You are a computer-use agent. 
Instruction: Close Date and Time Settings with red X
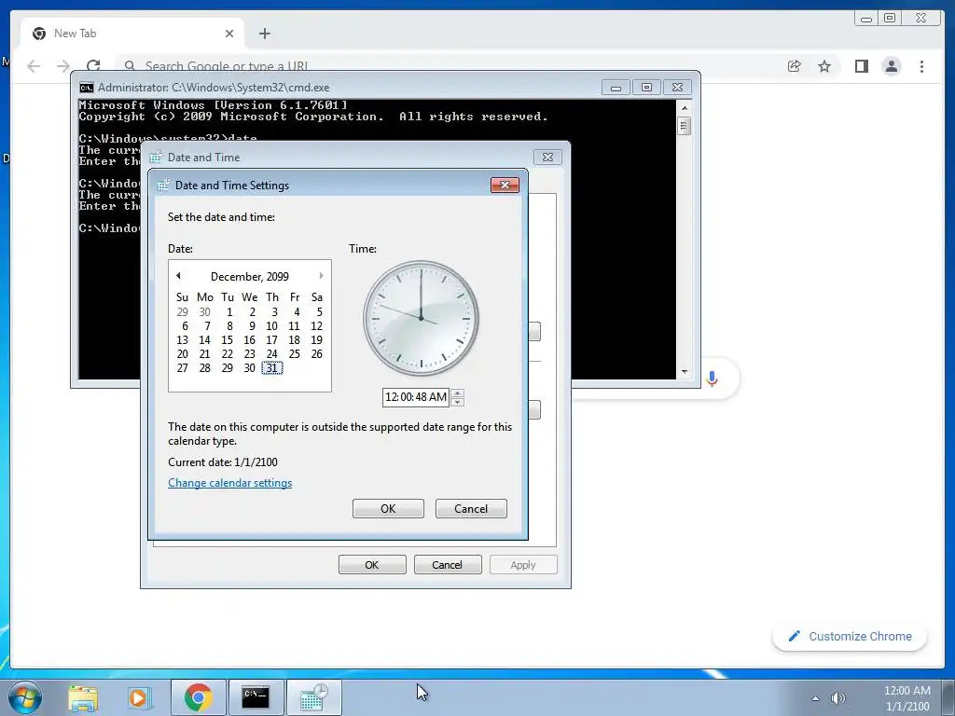tap(505, 186)
